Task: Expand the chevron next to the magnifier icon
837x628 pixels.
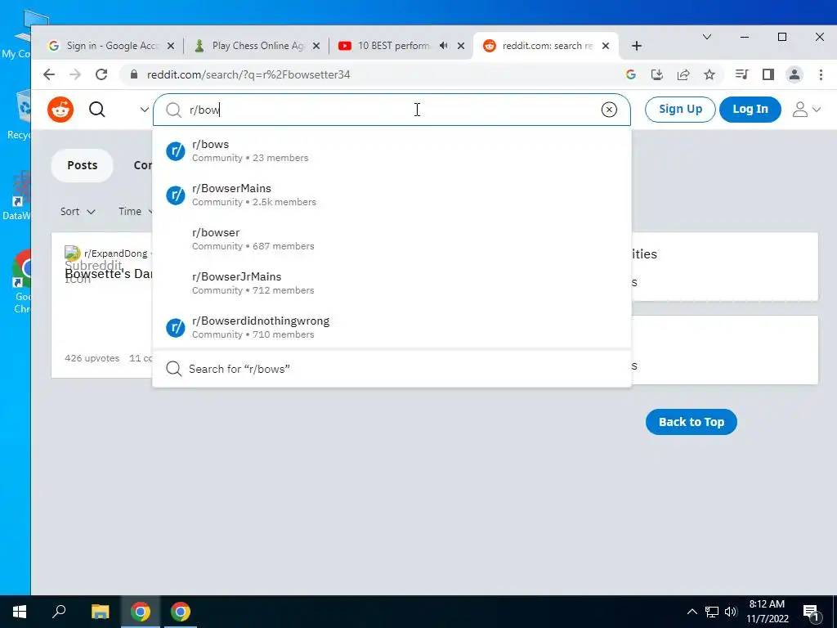Action: 144,110
